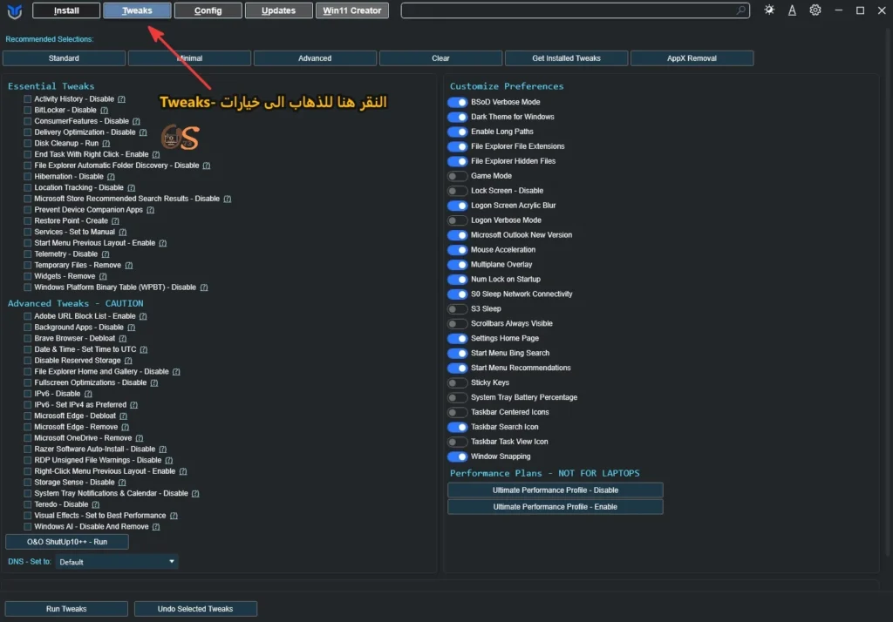
Task: Enable the Game Mode toggle
Action: pyautogui.click(x=457, y=177)
